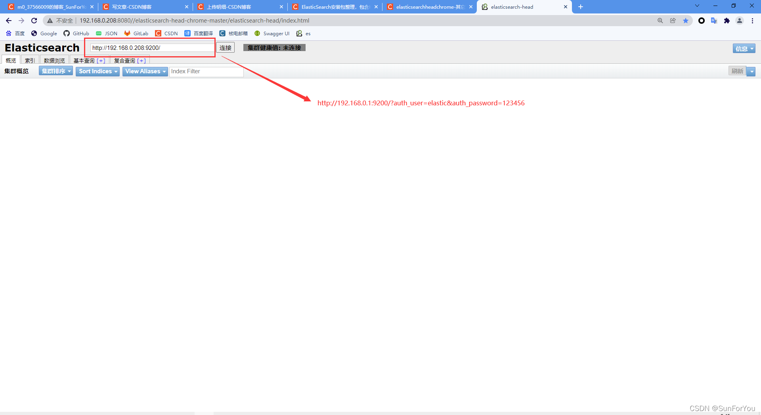Show the 不安全 site security warning
Image resolution: width=761 pixels, height=415 pixels.
[x=60, y=21]
